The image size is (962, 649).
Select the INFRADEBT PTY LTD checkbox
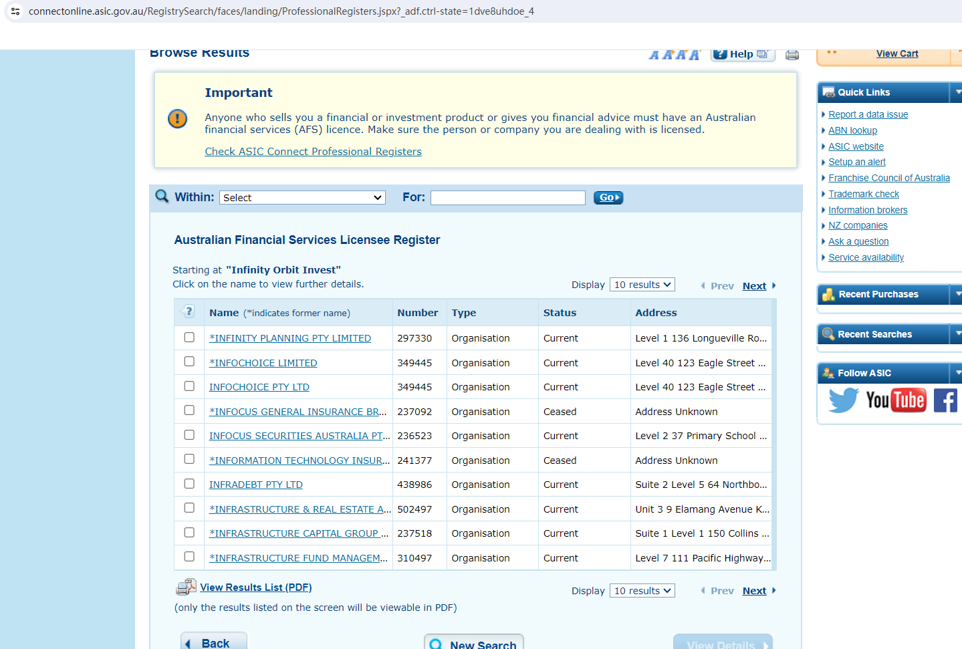189,484
